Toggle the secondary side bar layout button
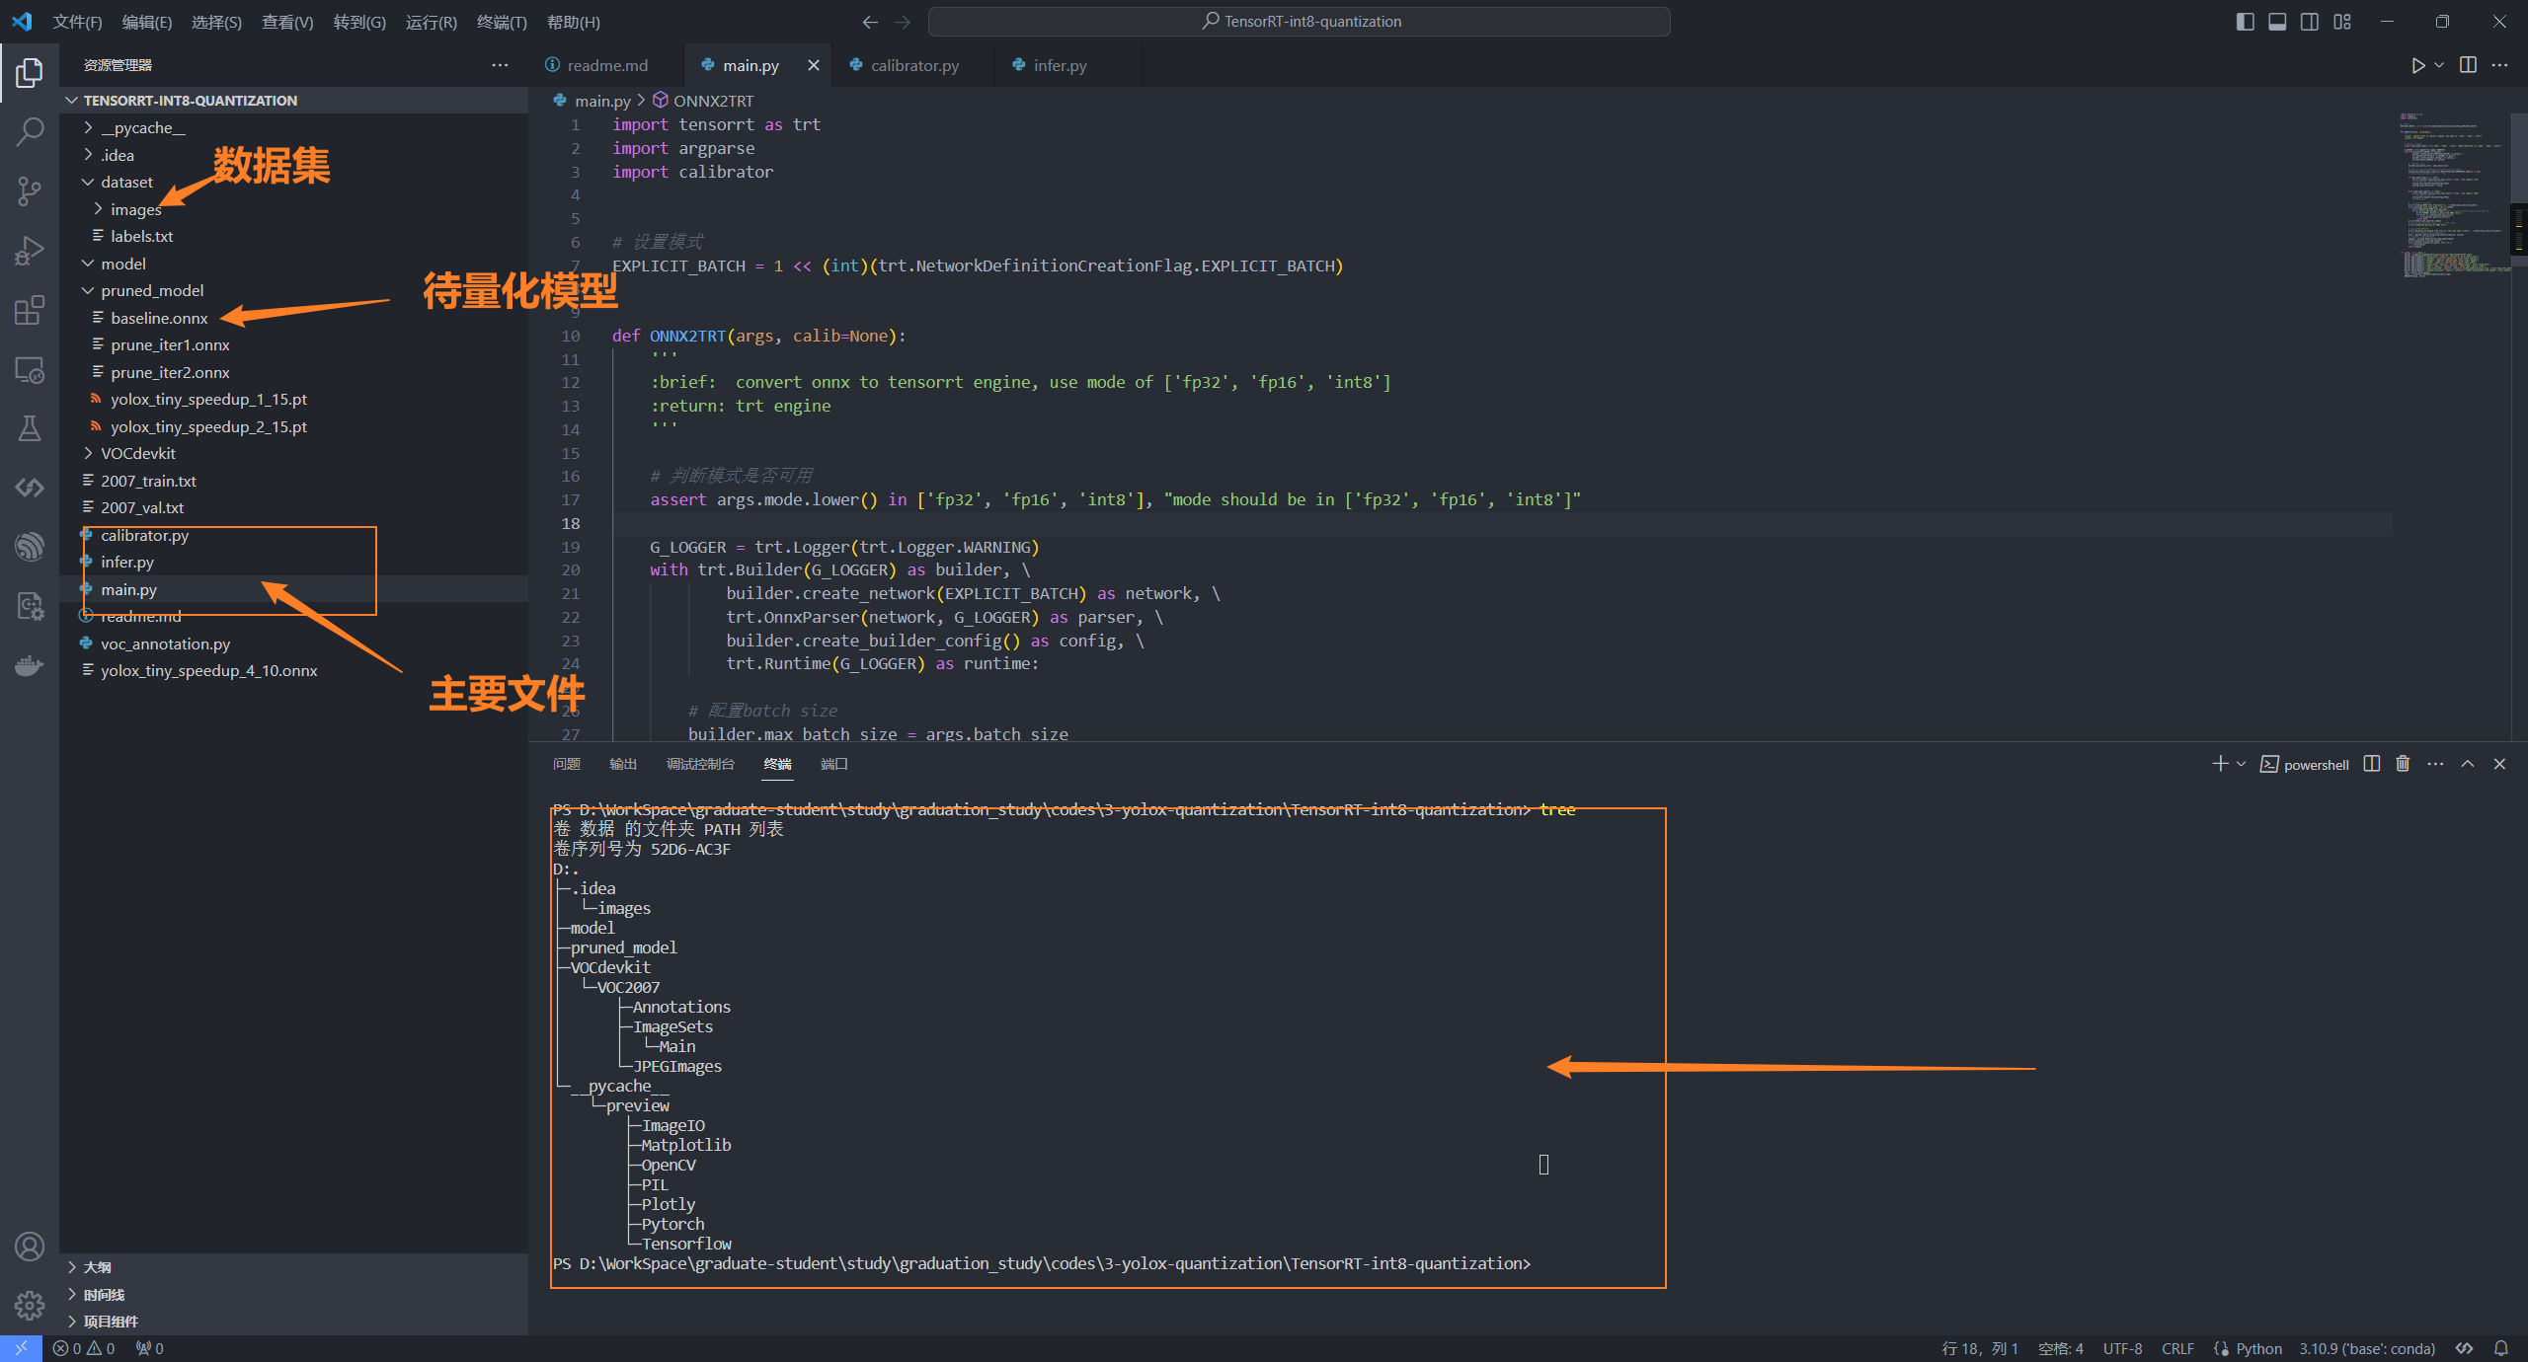2528x1362 pixels. coord(2310,22)
